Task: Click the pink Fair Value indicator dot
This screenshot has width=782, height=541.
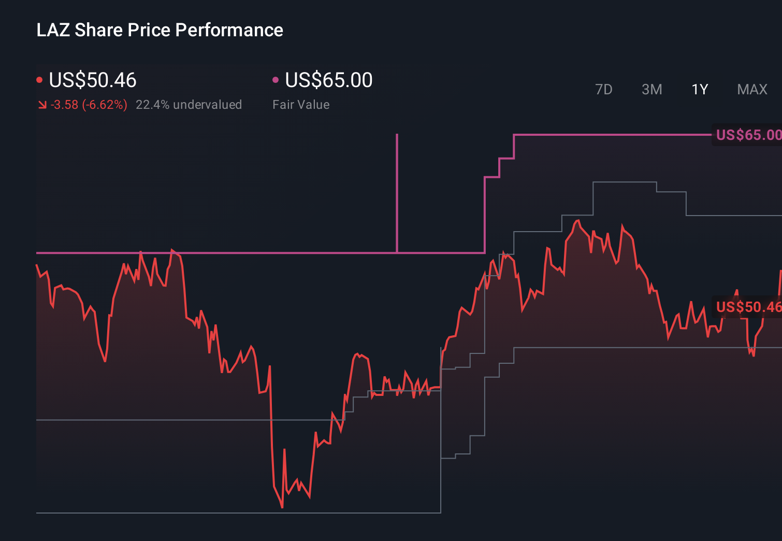Action: 276,79
